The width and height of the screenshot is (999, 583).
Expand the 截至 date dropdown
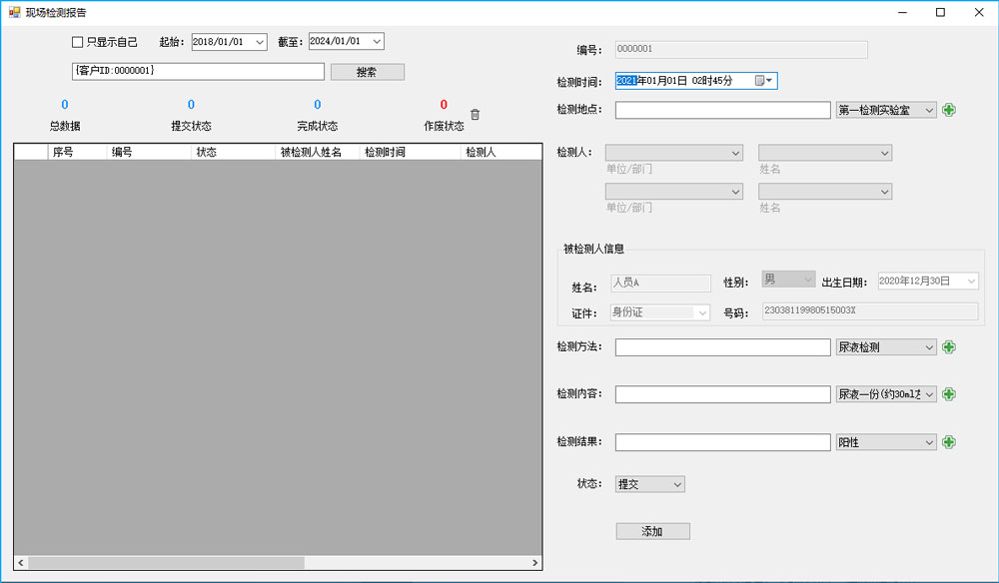pyautogui.click(x=376, y=42)
